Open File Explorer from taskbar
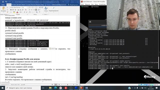The height and width of the screenshot is (90, 160). click(x=50, y=88)
